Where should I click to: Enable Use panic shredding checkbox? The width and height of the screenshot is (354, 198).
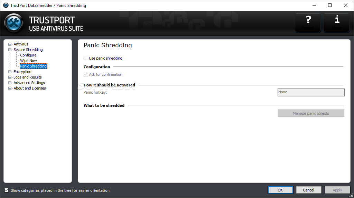pos(86,58)
